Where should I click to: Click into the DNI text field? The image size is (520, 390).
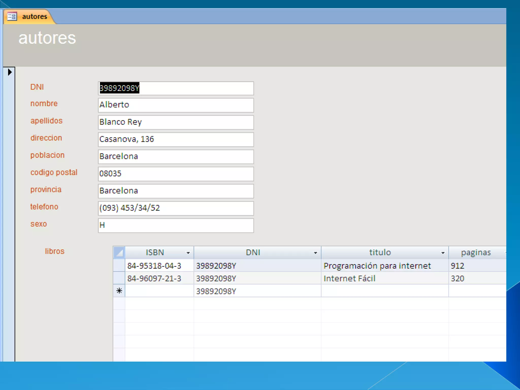[176, 88]
